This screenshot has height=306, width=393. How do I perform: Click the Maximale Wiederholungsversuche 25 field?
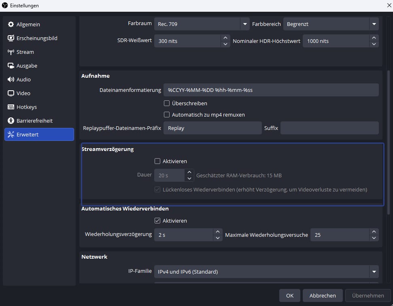(x=340, y=235)
